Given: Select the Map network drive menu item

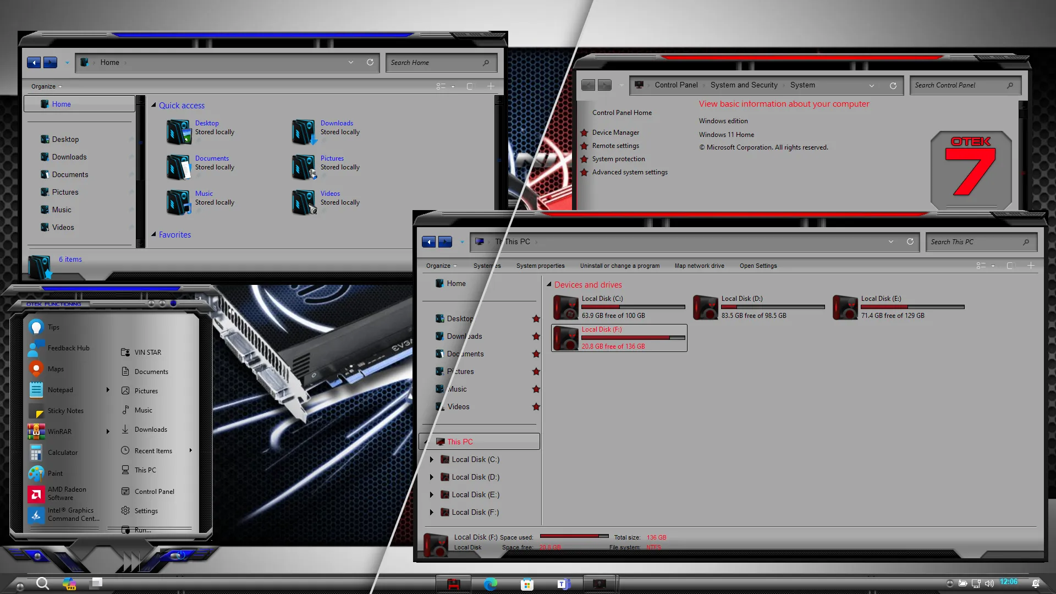Looking at the screenshot, I should coord(699,266).
